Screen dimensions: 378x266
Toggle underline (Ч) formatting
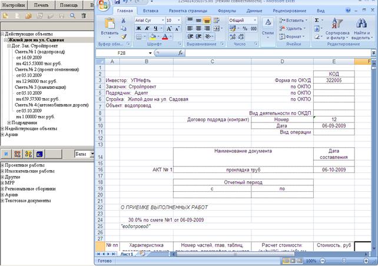(155, 29)
